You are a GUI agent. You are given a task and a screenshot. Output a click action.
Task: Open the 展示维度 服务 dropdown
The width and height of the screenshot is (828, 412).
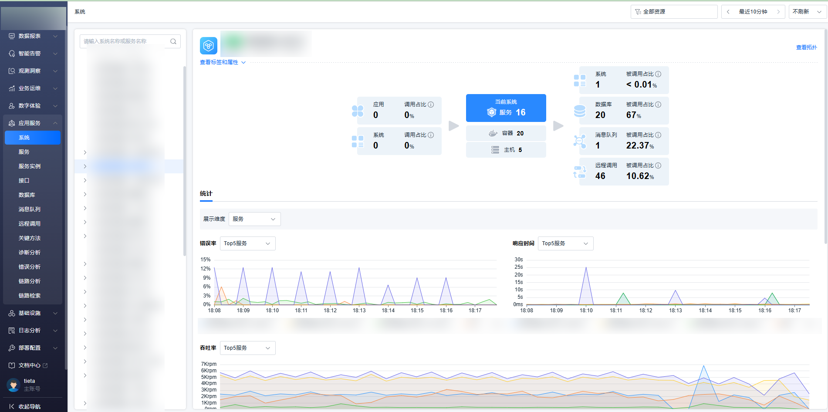(254, 219)
